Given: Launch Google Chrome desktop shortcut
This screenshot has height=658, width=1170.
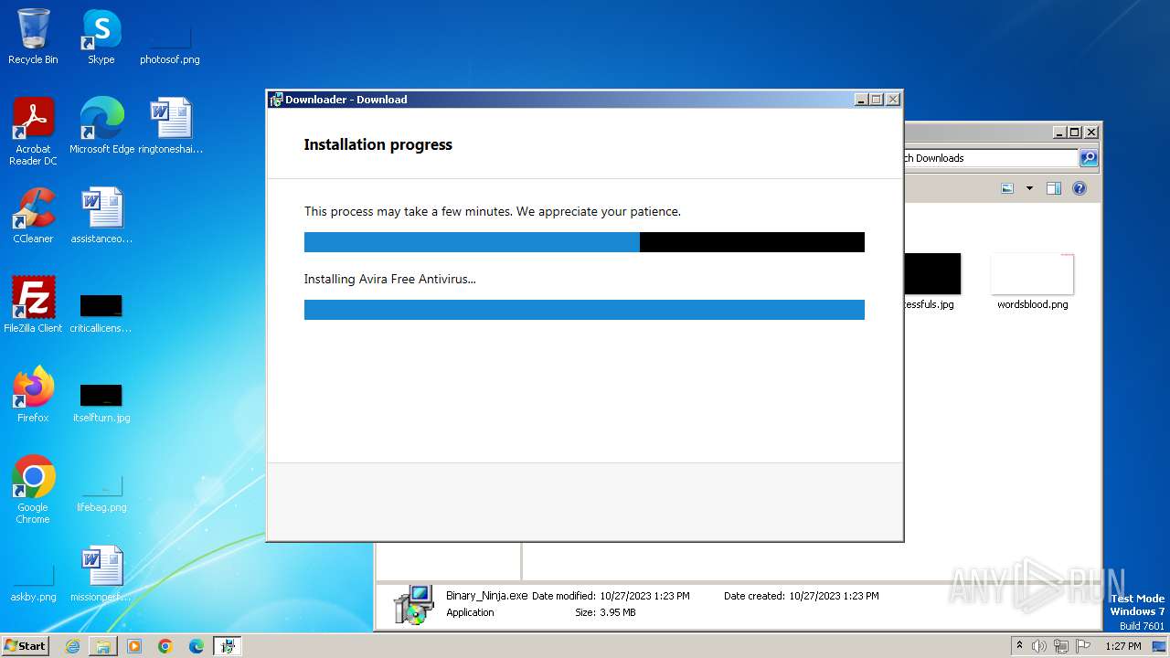Looking at the screenshot, I should (33, 490).
